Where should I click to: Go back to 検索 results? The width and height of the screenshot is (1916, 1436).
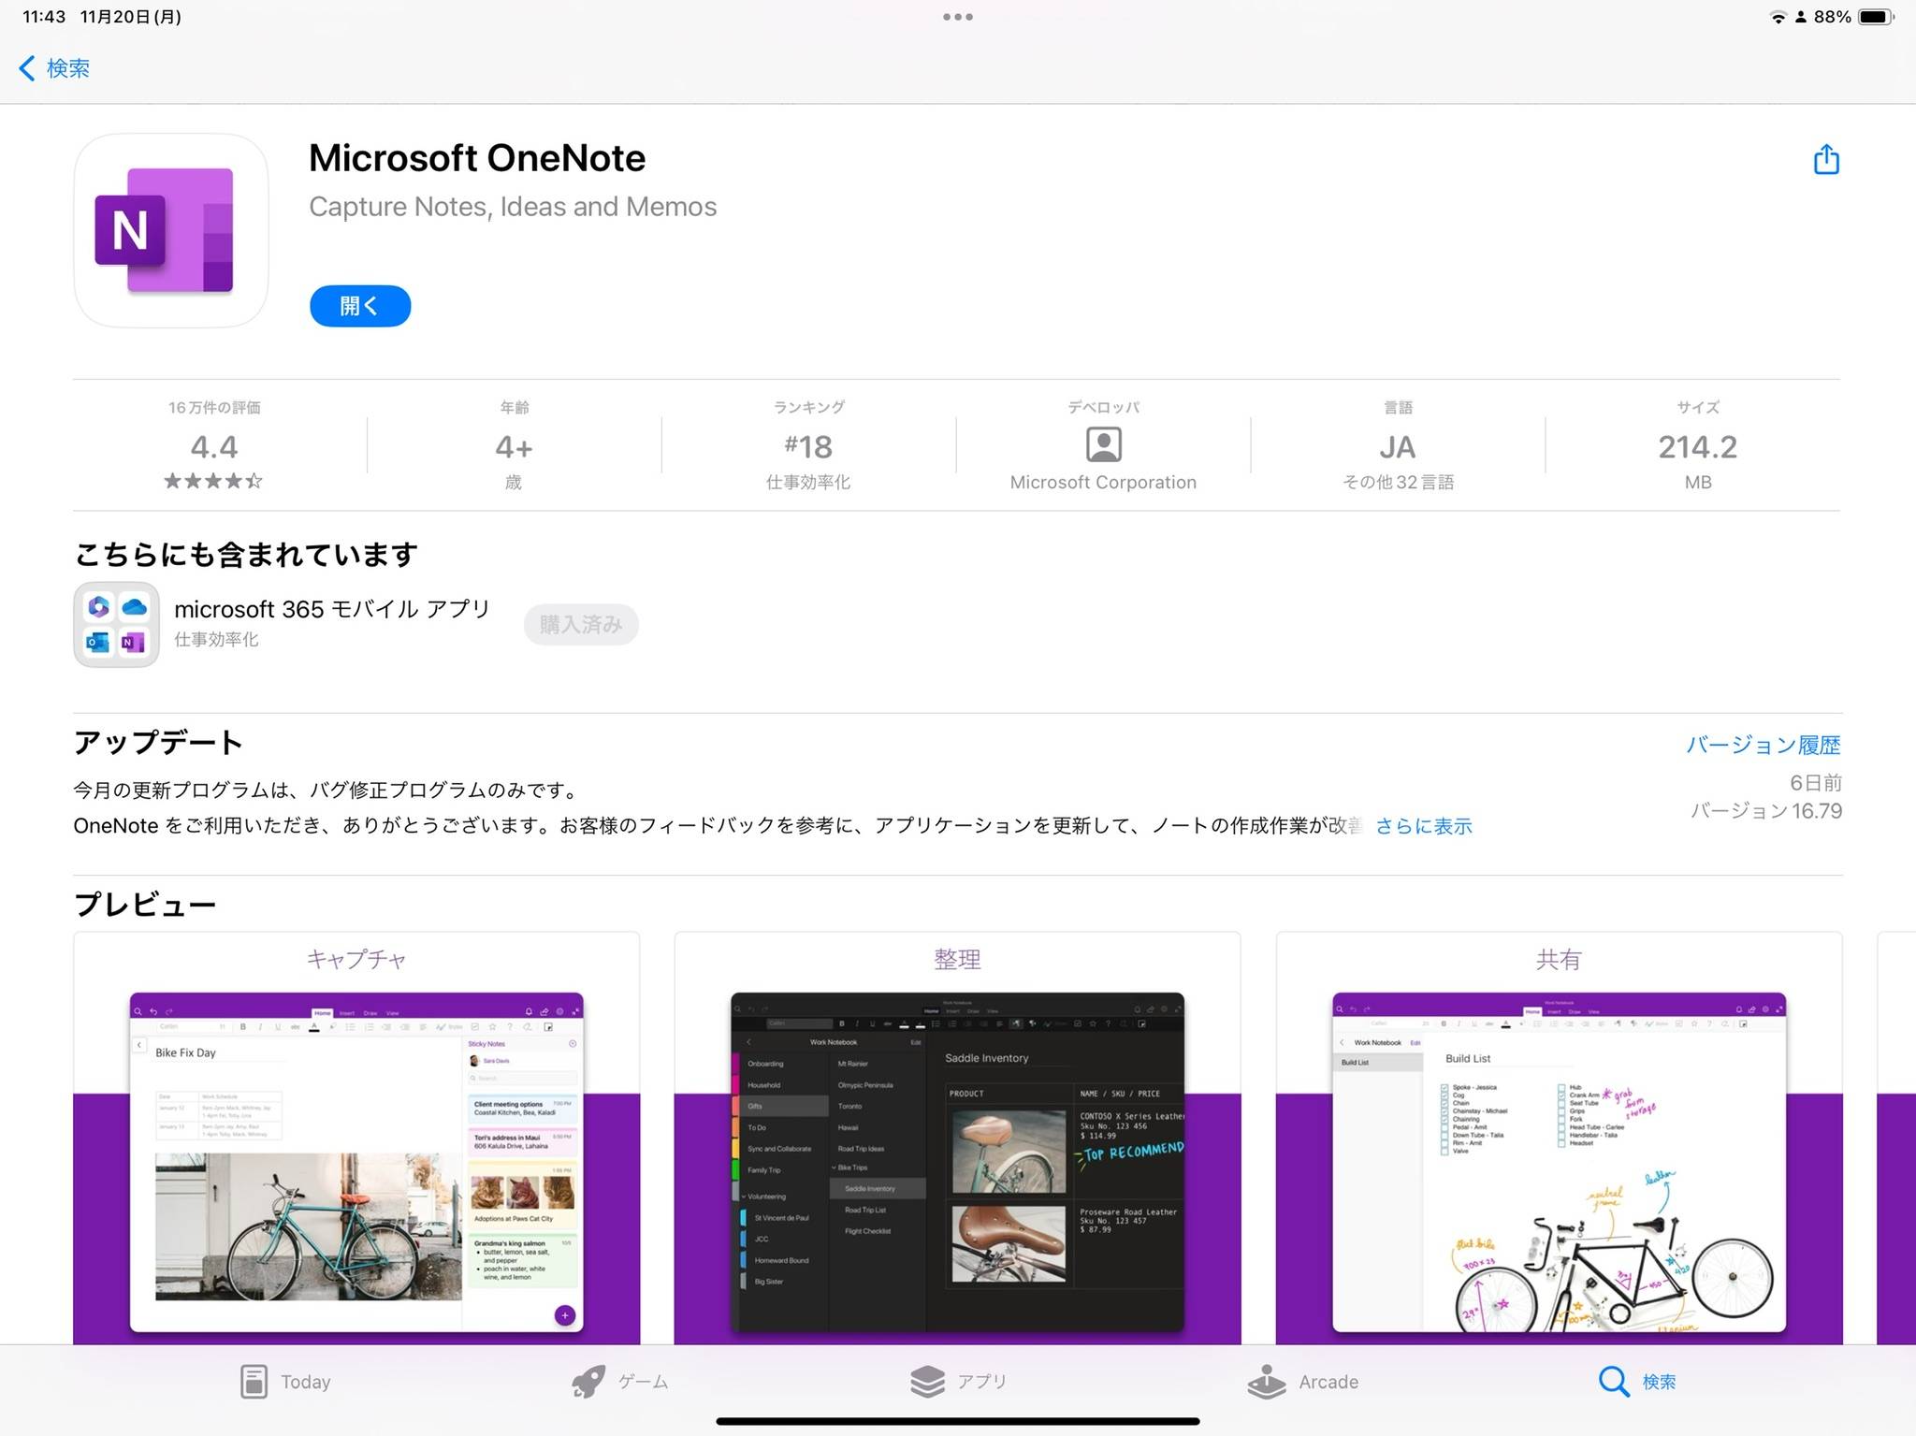click(54, 68)
